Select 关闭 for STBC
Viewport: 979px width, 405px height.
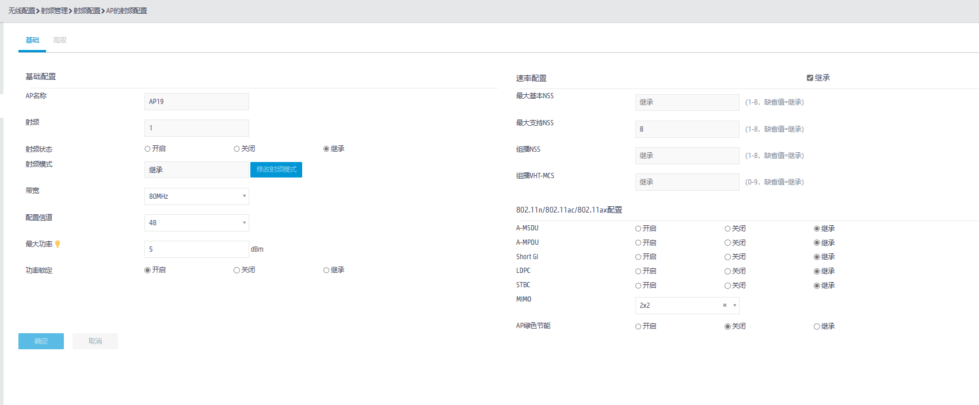727,286
